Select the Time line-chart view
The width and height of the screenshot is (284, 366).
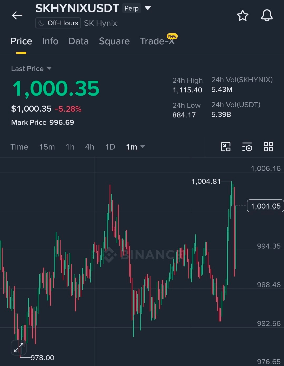click(19, 147)
